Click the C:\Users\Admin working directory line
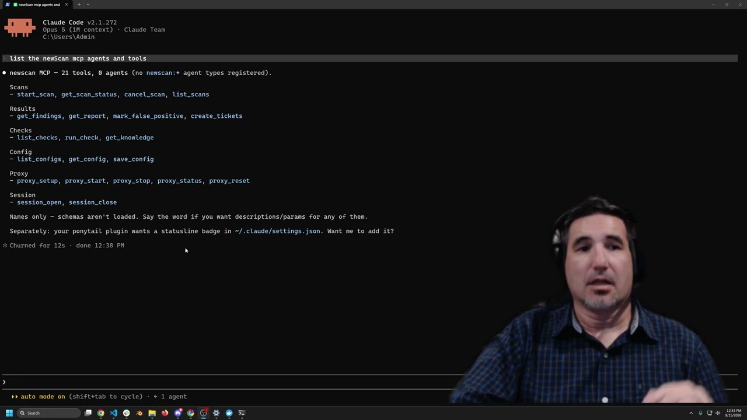 (68, 37)
